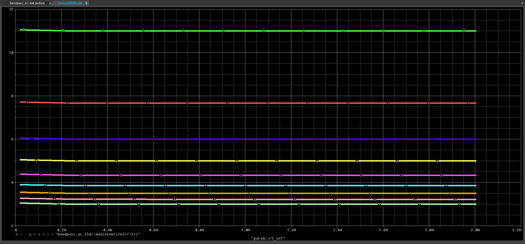This screenshot has width=525, height=244.
Task: Switch to the CurrentPlot1.csd tab
Action: click(x=70, y=3)
